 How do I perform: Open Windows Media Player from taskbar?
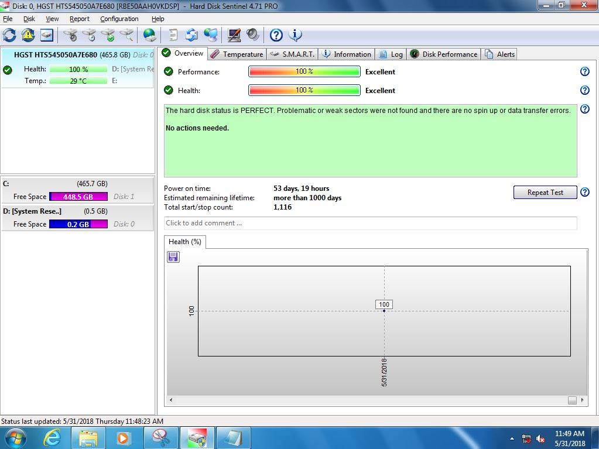click(124, 438)
